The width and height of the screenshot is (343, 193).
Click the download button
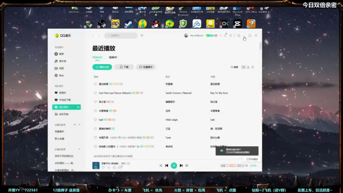point(124,67)
